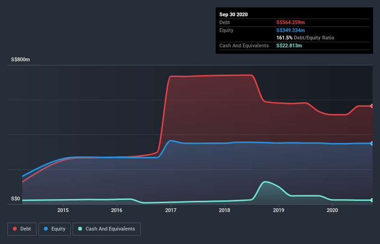Click the 2019 x-axis label
Viewport: 380px width, 244px height.
279,210
